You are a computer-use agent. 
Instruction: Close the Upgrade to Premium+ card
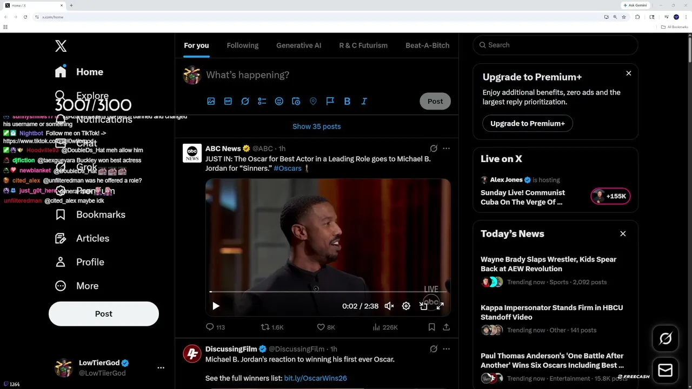(629, 73)
